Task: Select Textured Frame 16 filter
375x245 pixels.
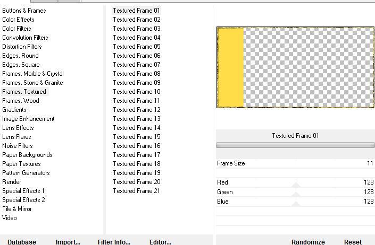Action: (136, 146)
